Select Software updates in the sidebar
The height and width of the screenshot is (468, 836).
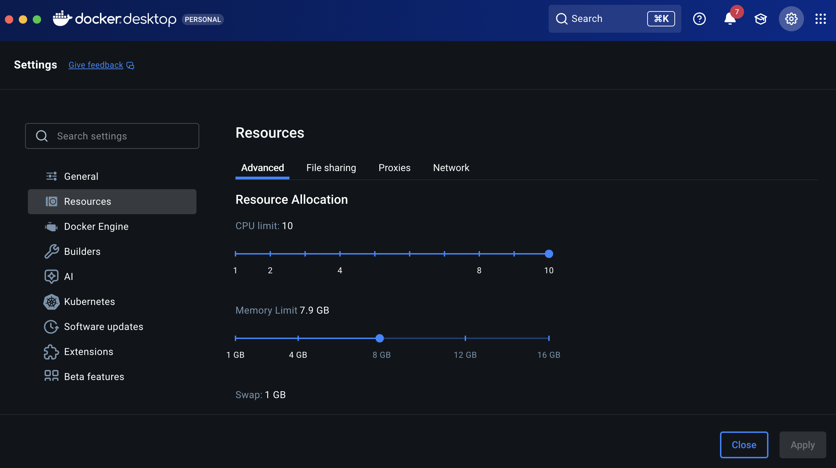103,327
